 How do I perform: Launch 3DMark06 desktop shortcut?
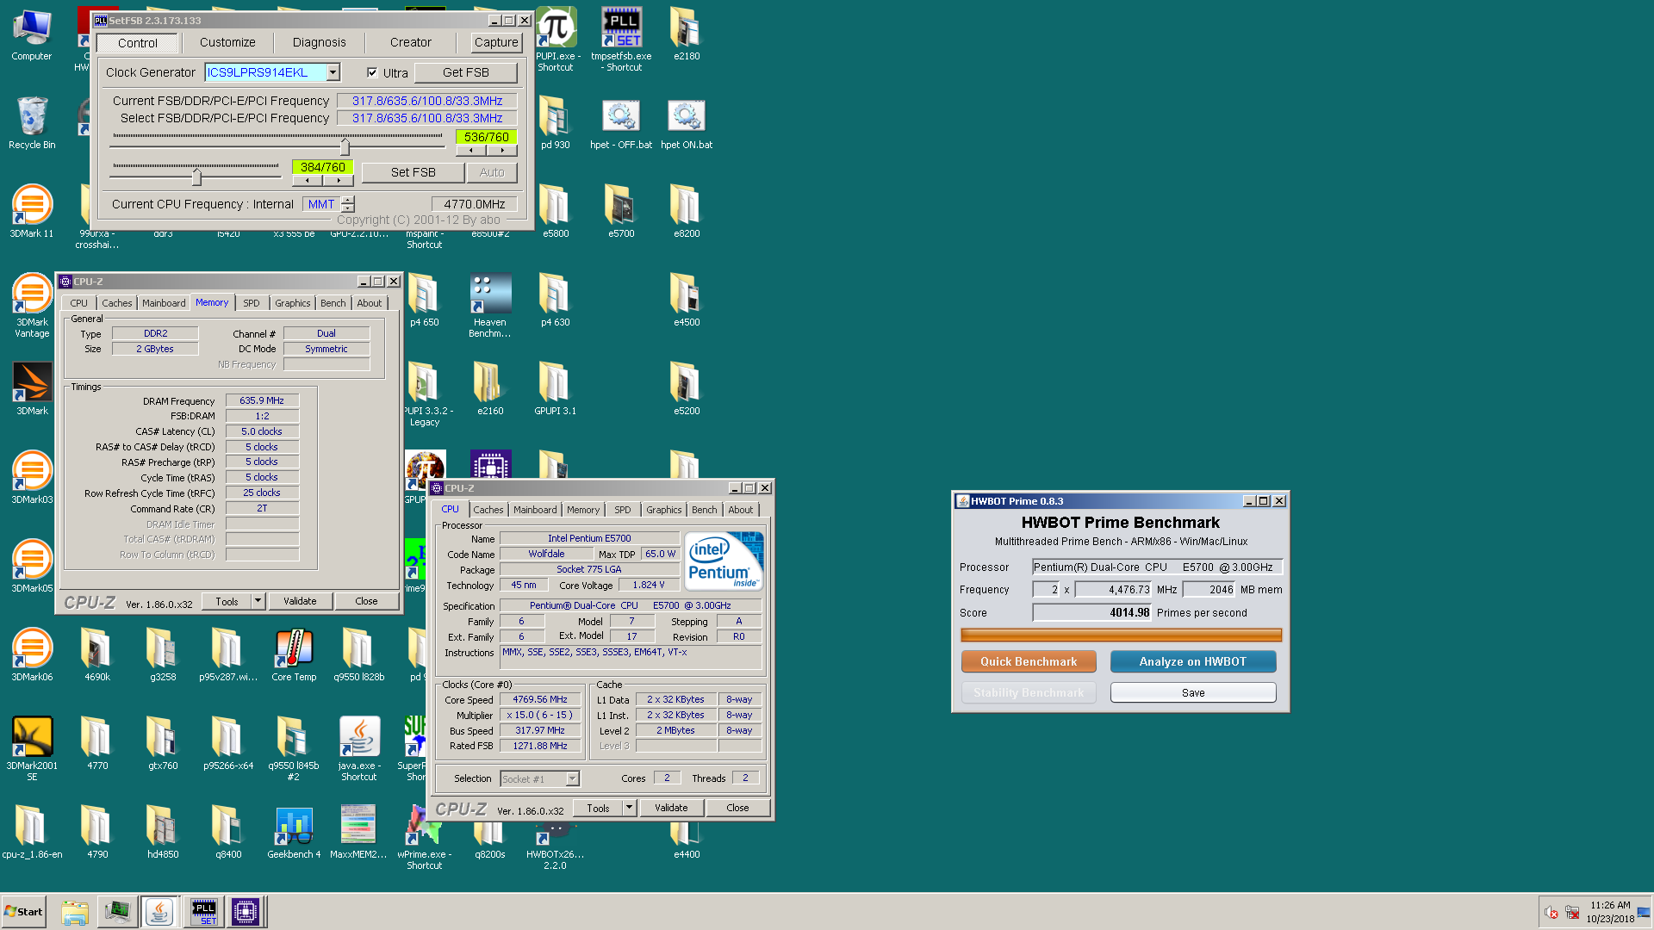click(x=32, y=655)
